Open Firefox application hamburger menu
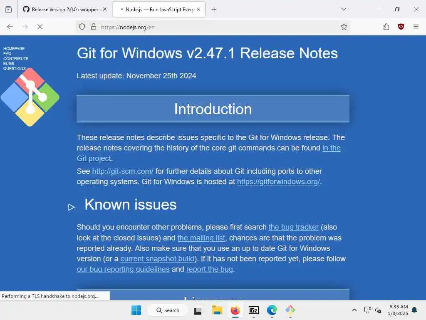This screenshot has height=320, width=426. click(416, 27)
